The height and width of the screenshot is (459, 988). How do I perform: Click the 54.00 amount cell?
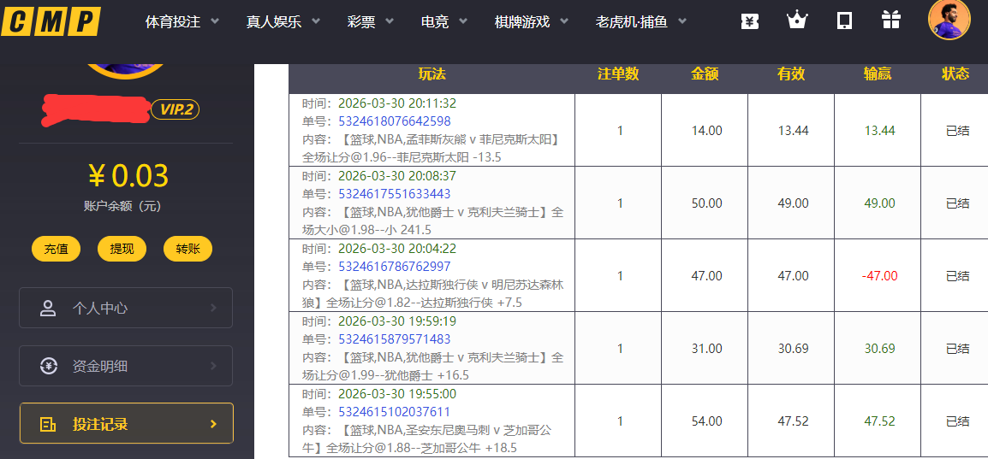coord(706,421)
